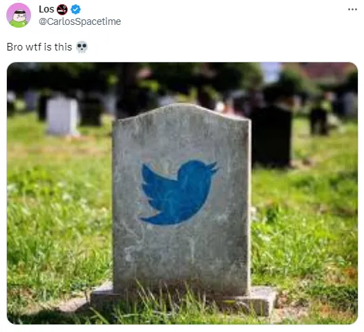Open the @CarlosSpacetime handle link

[80, 21]
